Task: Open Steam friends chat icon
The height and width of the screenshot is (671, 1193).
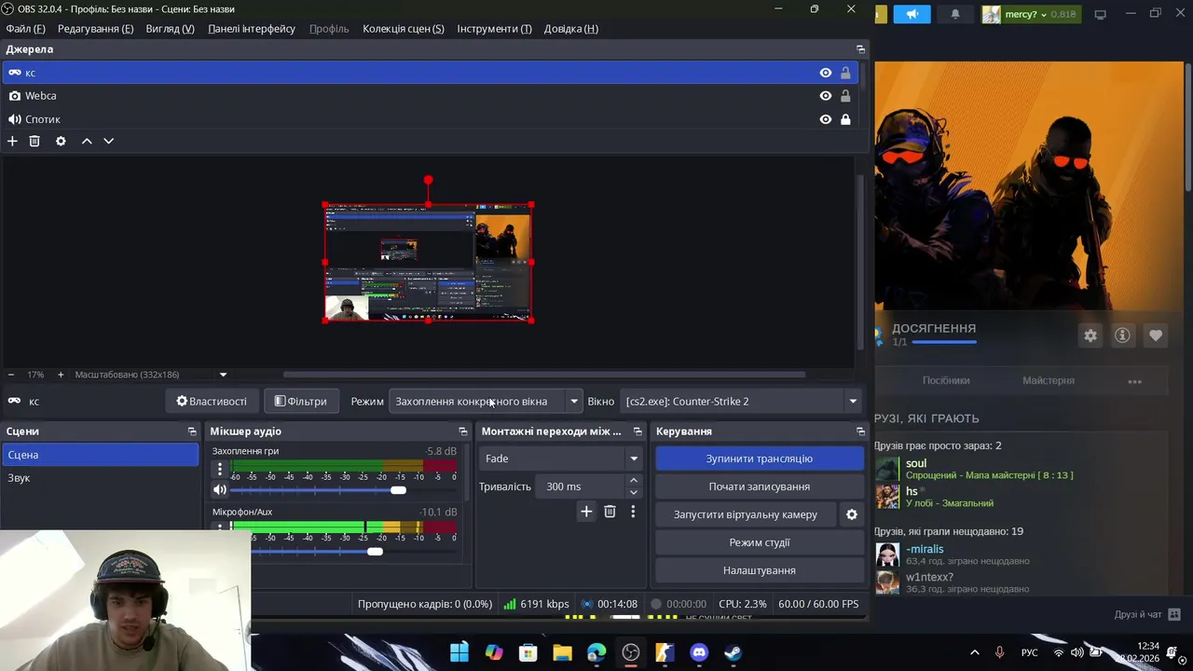Action: click(1174, 614)
